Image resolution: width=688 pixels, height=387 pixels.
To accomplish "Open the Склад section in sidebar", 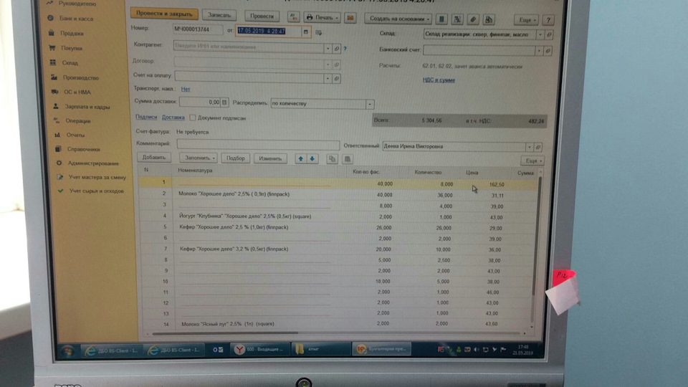I will [x=70, y=63].
